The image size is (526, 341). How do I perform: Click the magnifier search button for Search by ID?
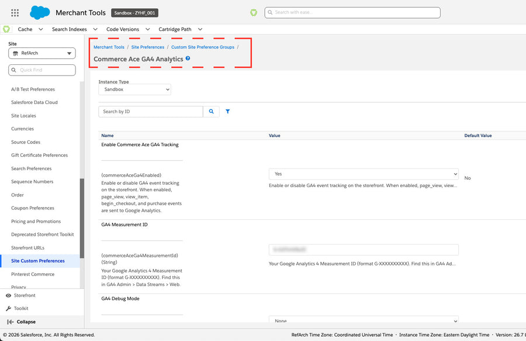pos(212,112)
